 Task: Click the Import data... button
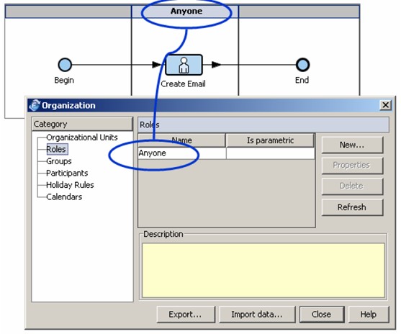pos(257,314)
